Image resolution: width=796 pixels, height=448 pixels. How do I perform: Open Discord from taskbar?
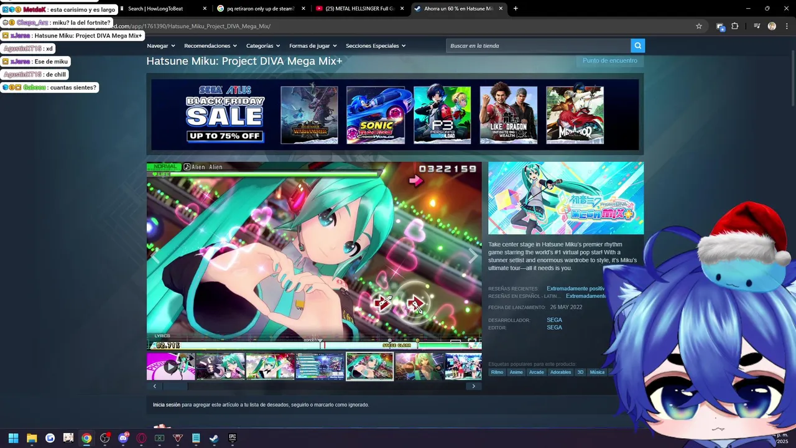click(123, 438)
